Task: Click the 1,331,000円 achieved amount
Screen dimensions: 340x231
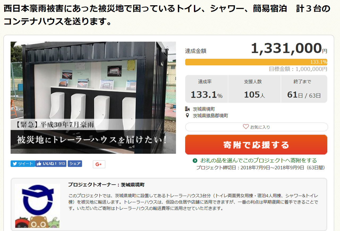Action: (x=289, y=49)
